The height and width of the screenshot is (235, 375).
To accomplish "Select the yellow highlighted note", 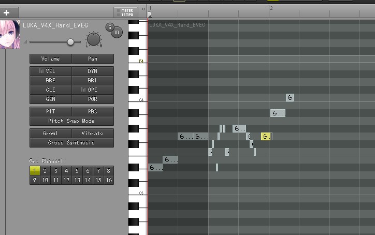I will pos(266,137).
